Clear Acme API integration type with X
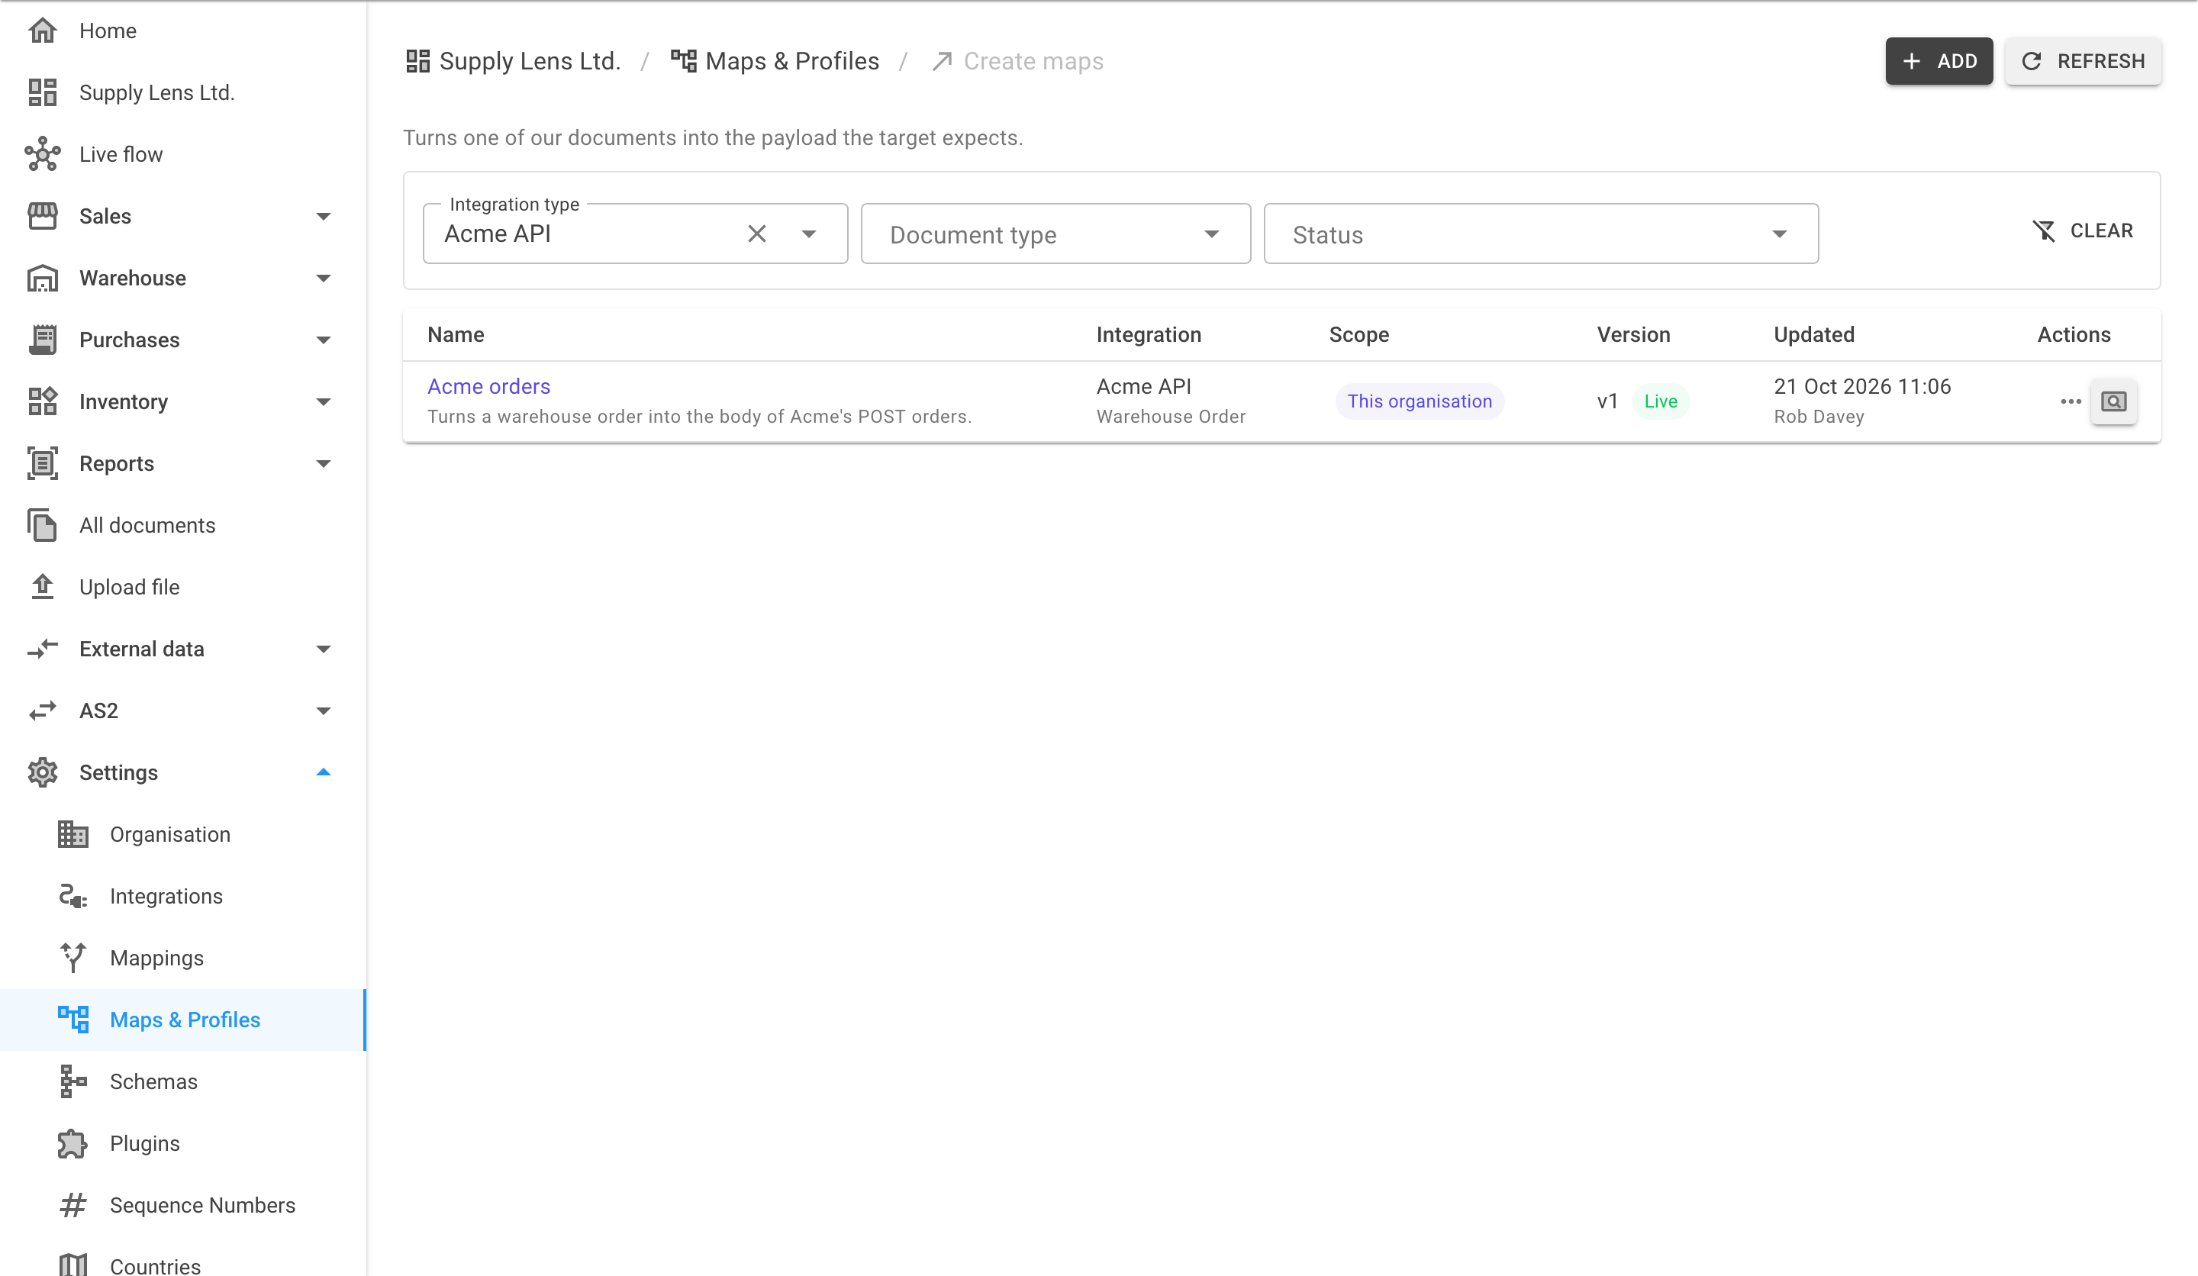Image resolution: width=2198 pixels, height=1276 pixels. point(756,234)
